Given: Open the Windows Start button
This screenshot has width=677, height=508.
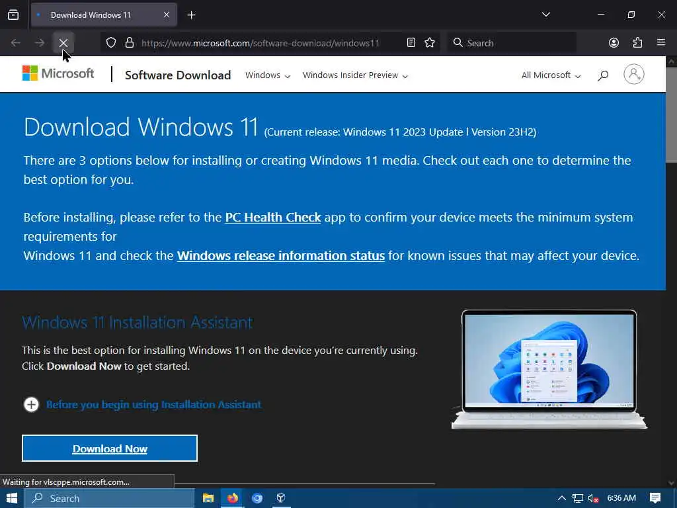Looking at the screenshot, I should [x=12, y=498].
